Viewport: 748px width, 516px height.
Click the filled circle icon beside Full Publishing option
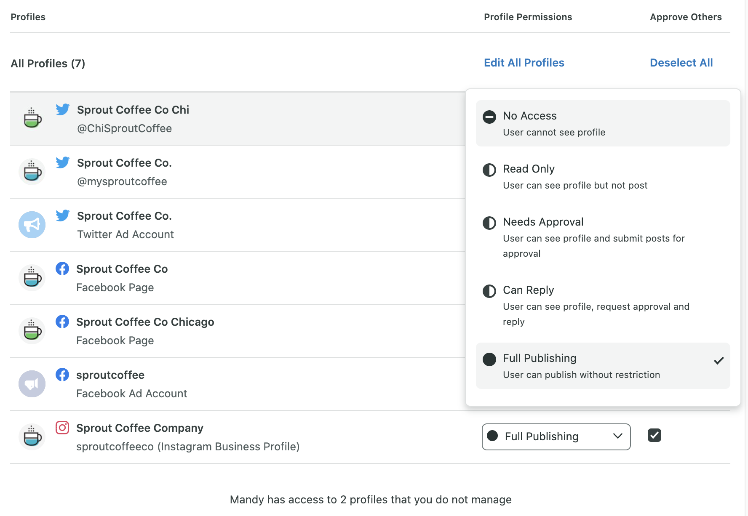tap(489, 359)
